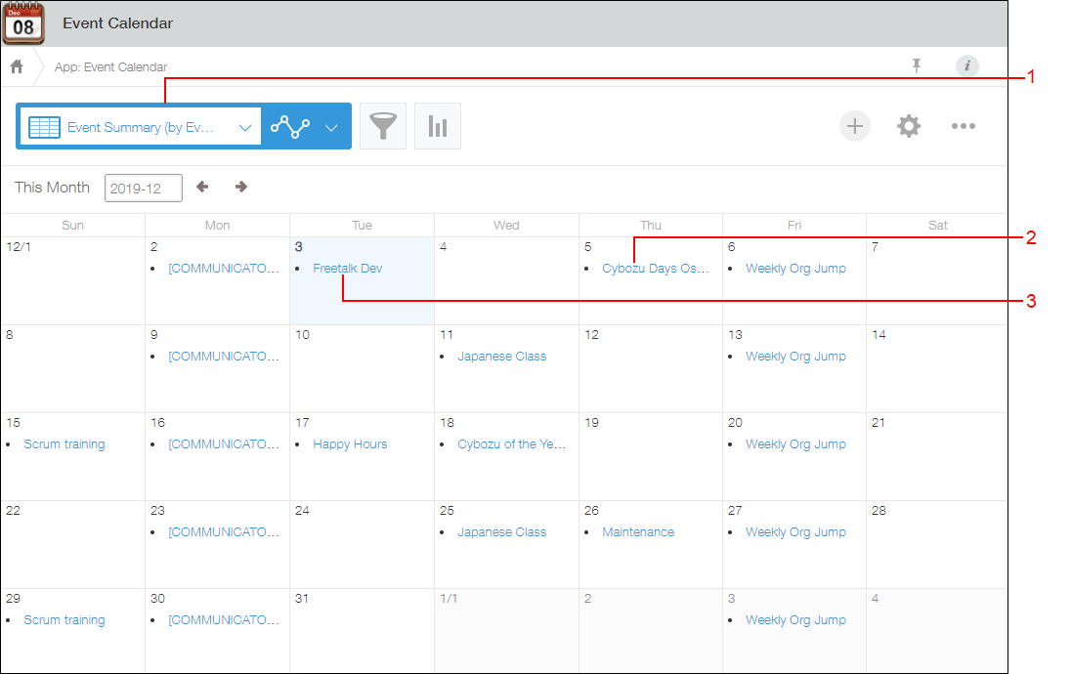Click the ellipsis options icon
The height and width of the screenshot is (674, 1072).
[964, 126]
